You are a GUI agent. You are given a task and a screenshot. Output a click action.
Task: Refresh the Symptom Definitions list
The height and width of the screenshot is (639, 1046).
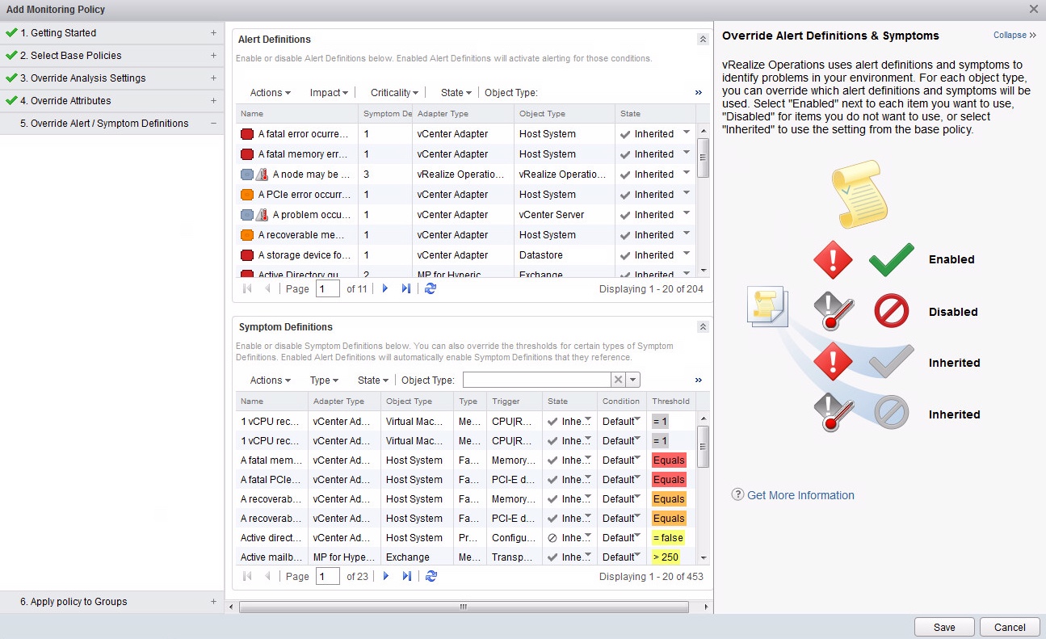pos(431,576)
